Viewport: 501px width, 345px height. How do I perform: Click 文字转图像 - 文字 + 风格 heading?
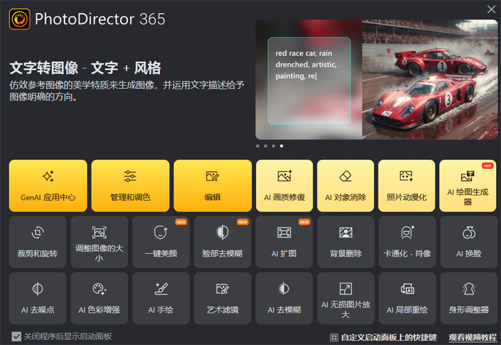tap(85, 68)
